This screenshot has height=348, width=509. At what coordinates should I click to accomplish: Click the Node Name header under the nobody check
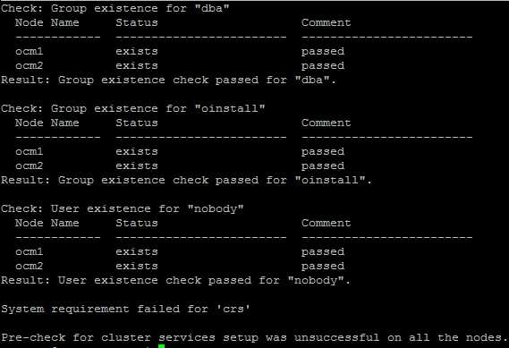pyautogui.click(x=47, y=223)
